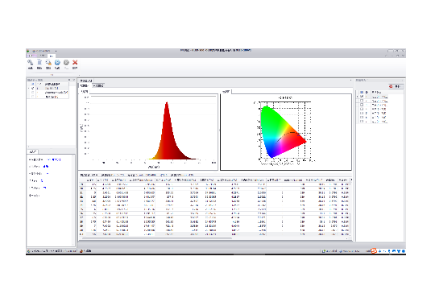Image resolution: width=435 pixels, height=306 pixels.
Task: Click the peak of the red spectrum curve
Action: tap(167, 102)
